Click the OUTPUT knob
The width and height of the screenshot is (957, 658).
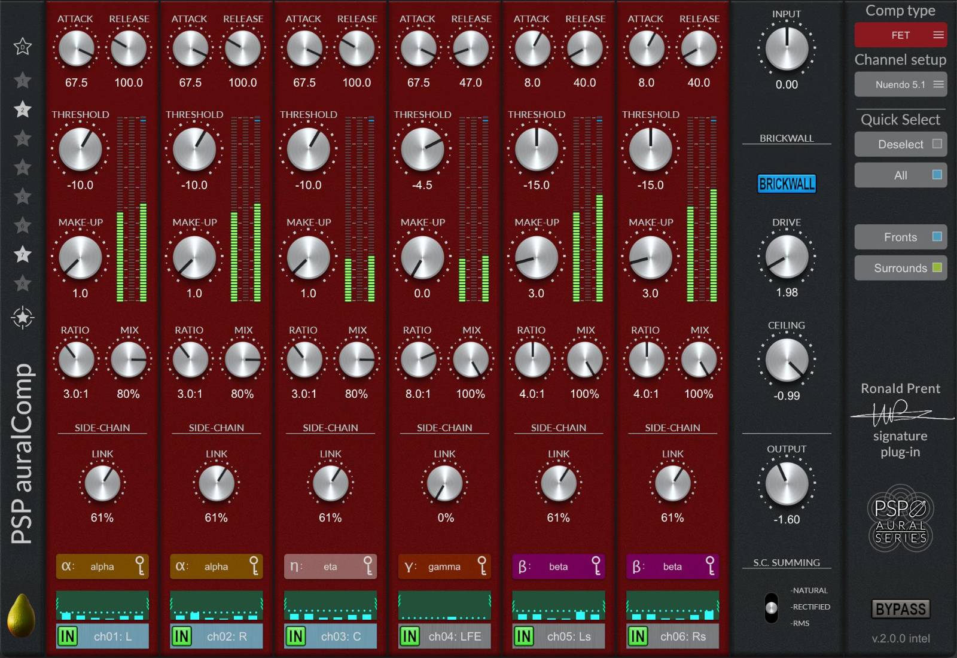click(787, 483)
